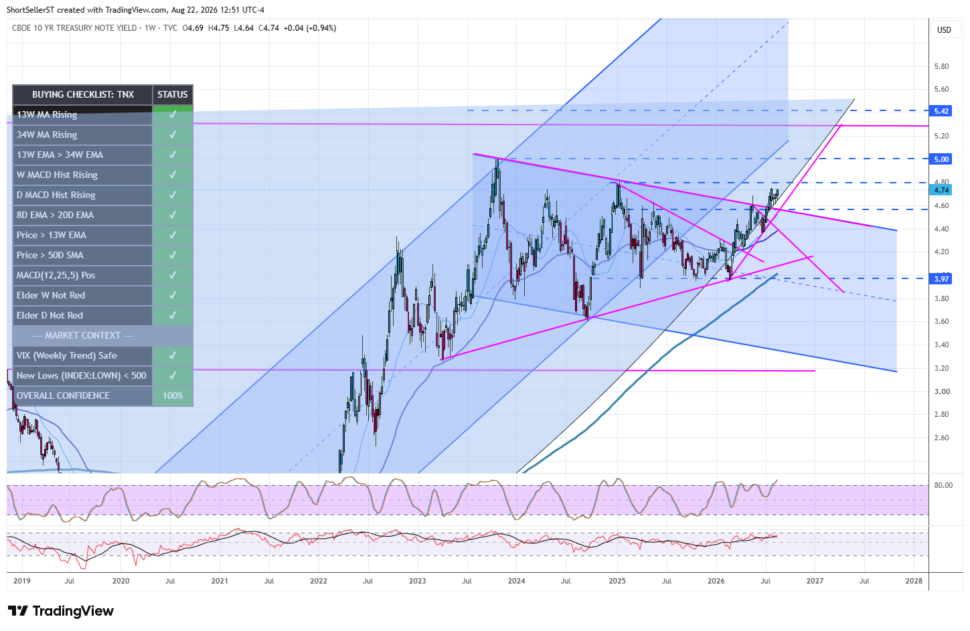970x631 pixels.
Task: Click the open value O4.69 in the header
Action: coord(193,28)
